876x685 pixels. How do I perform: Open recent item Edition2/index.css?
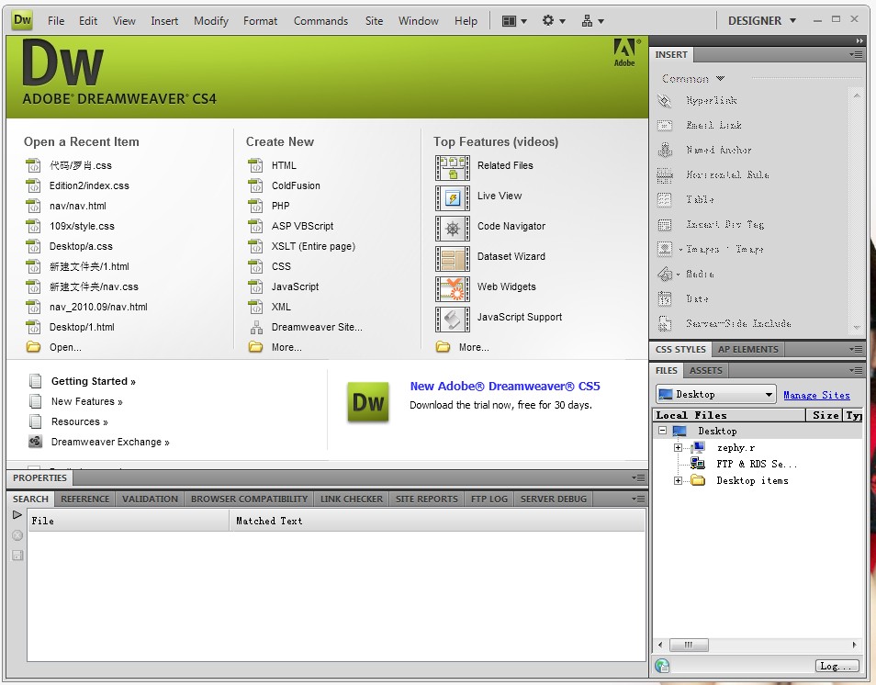89,185
